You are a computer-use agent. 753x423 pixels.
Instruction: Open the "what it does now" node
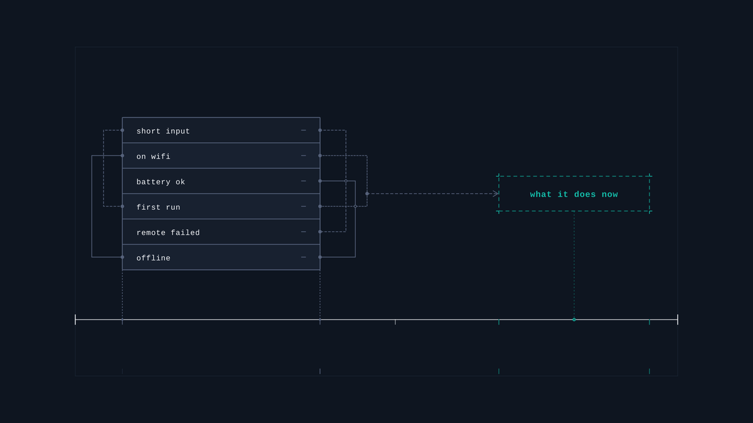click(574, 194)
